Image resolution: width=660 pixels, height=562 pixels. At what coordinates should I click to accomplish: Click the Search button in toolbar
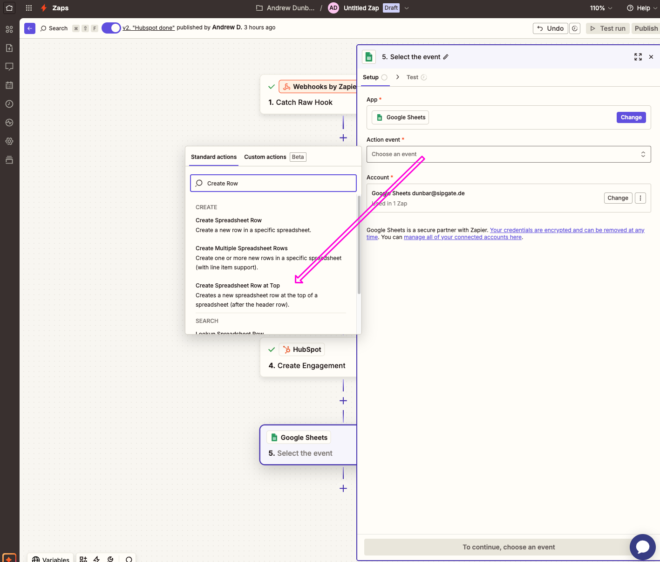[x=54, y=28]
